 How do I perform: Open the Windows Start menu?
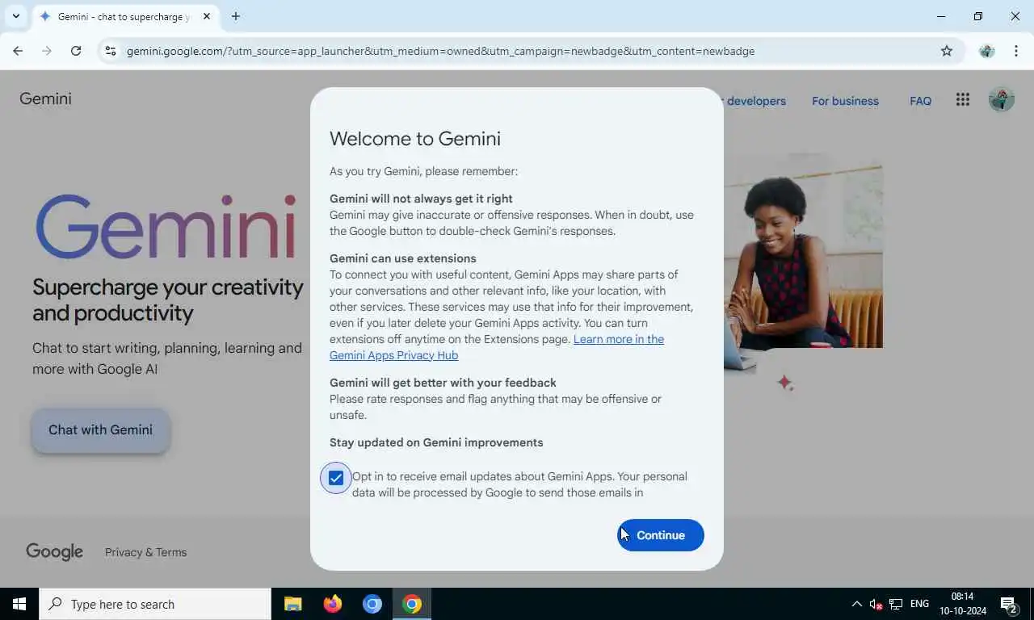(x=19, y=604)
